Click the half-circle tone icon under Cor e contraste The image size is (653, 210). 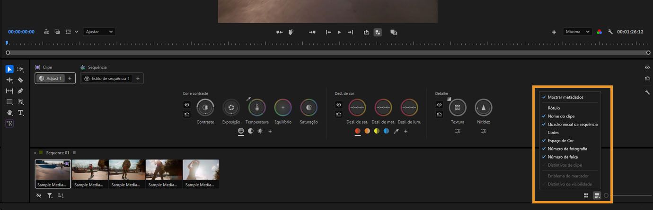tap(251, 131)
